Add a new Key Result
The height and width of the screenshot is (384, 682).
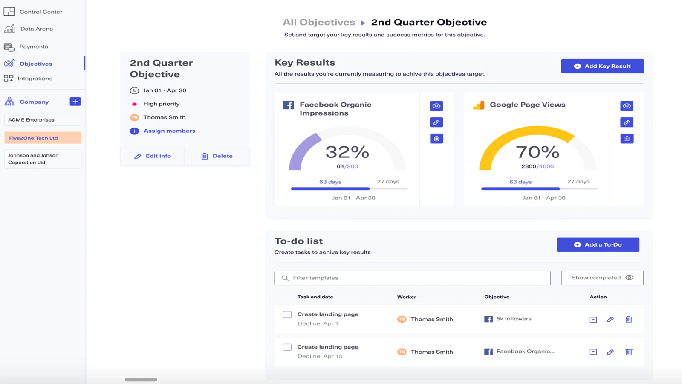click(602, 66)
